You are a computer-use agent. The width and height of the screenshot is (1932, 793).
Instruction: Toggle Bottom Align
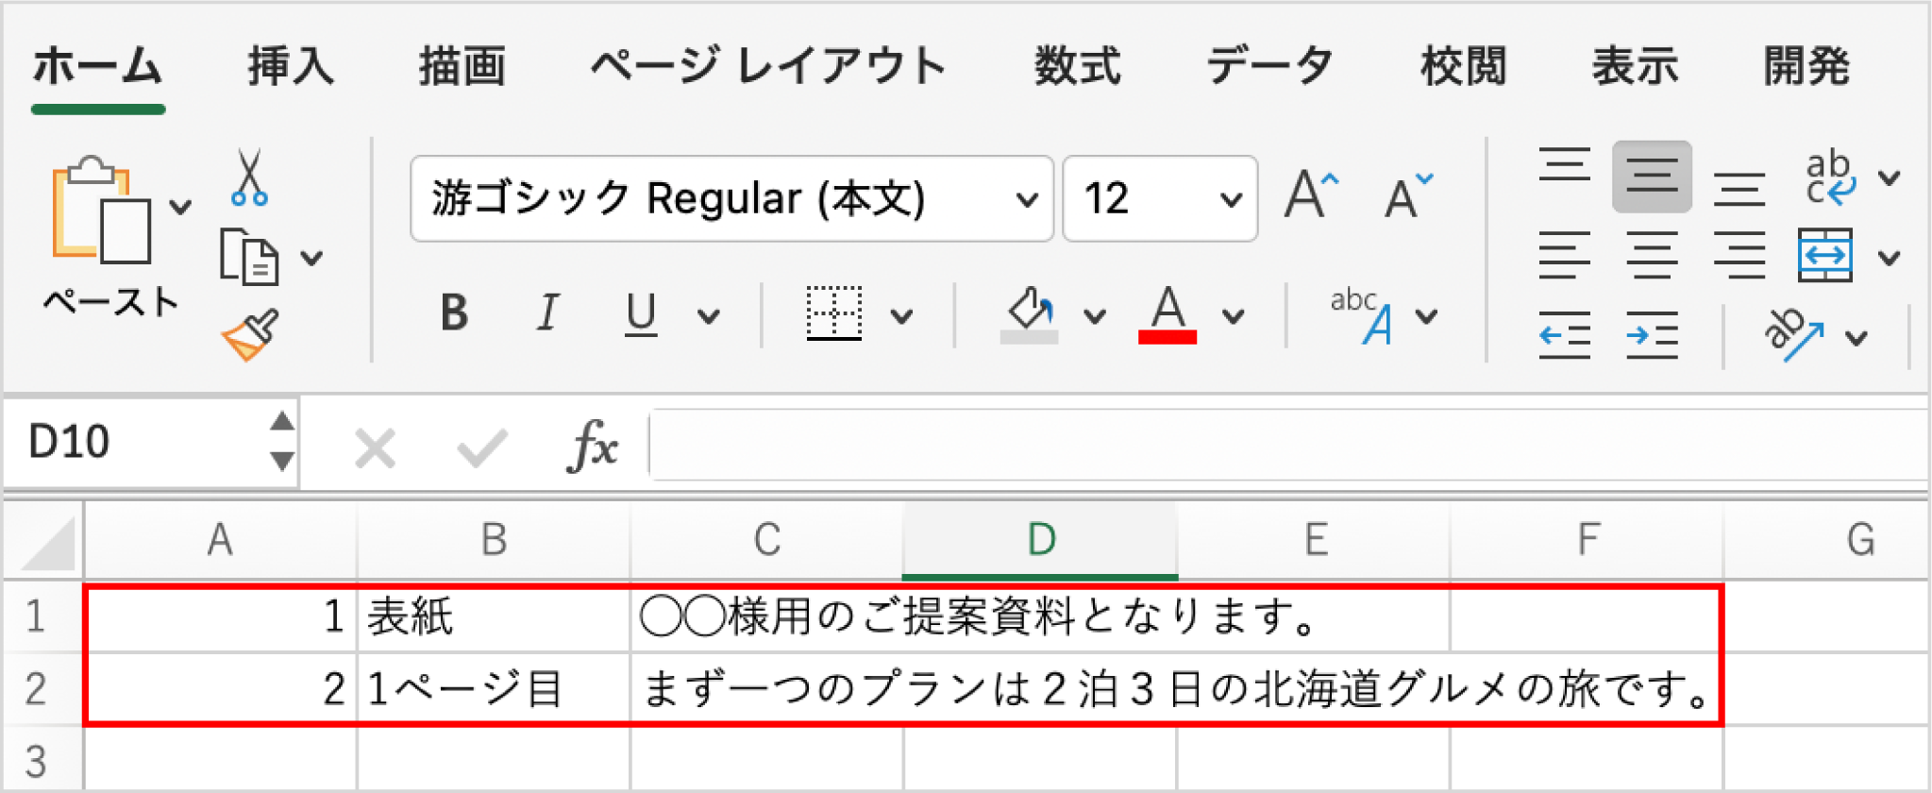(x=1739, y=189)
